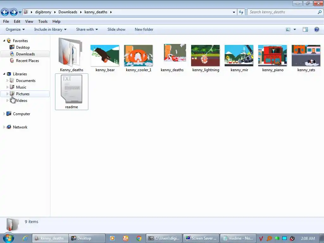Image resolution: width=324 pixels, height=243 pixels.
Task: Open the File menu
Action: tap(6, 22)
